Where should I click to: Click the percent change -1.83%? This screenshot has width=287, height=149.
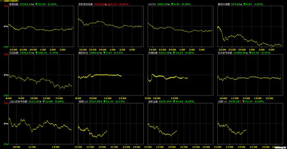coord(258,4)
